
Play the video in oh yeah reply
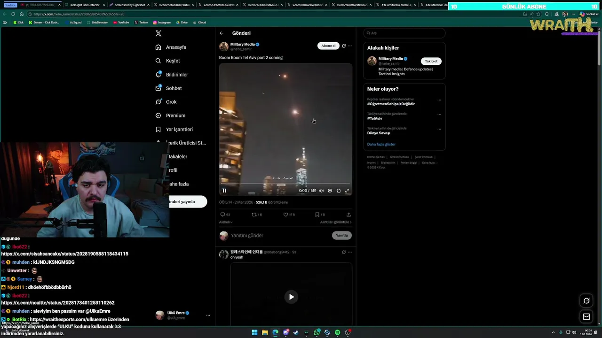tap(292, 297)
